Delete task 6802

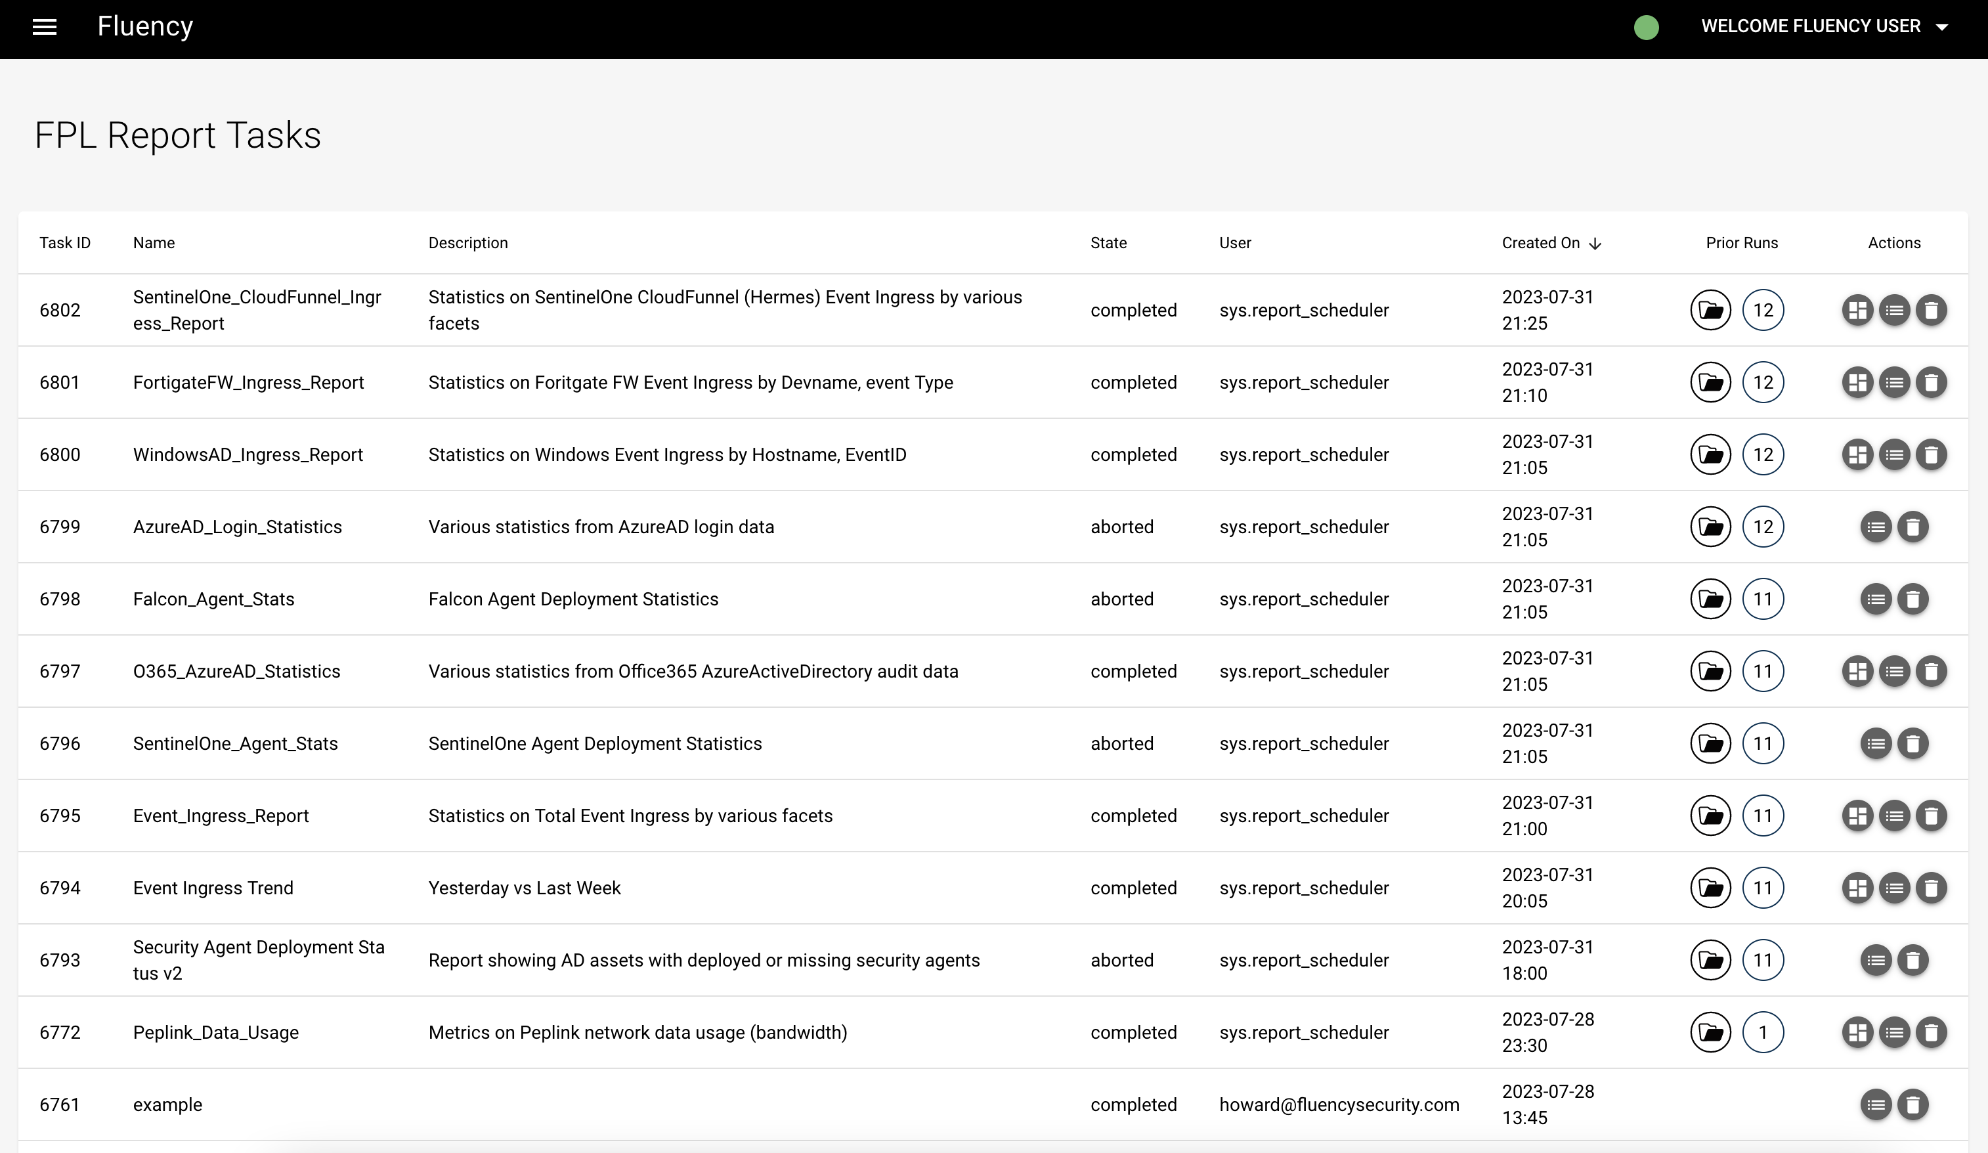click(x=1931, y=310)
